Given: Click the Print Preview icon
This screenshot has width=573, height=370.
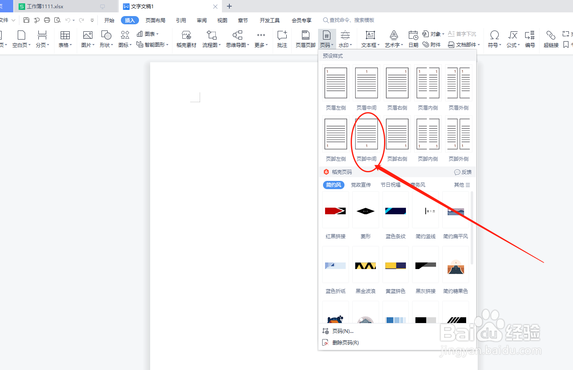Looking at the screenshot, I should tap(57, 20).
